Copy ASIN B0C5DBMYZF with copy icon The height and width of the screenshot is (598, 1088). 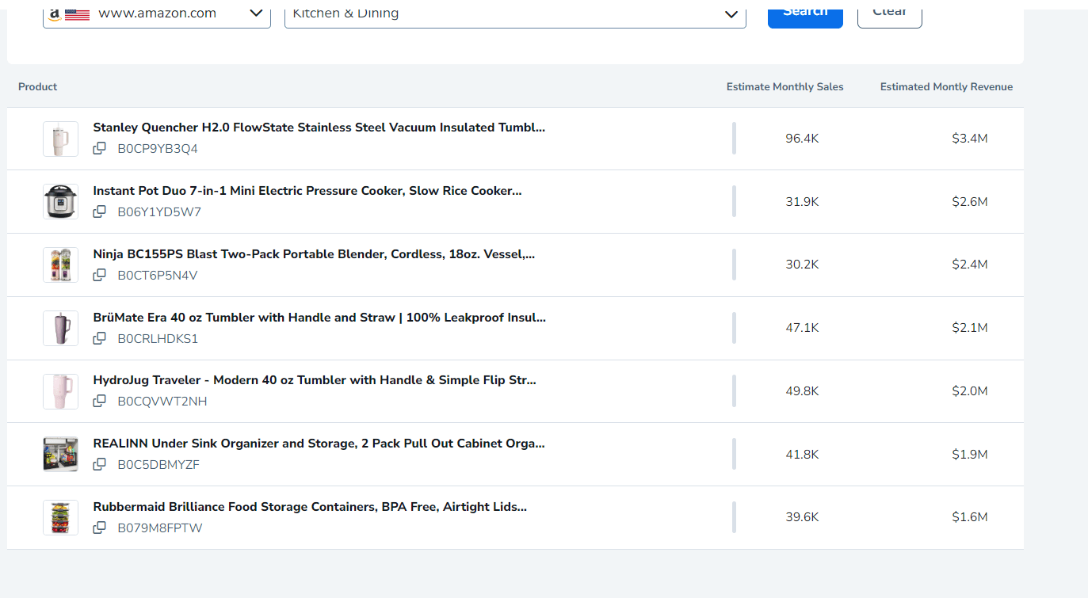pyautogui.click(x=100, y=464)
